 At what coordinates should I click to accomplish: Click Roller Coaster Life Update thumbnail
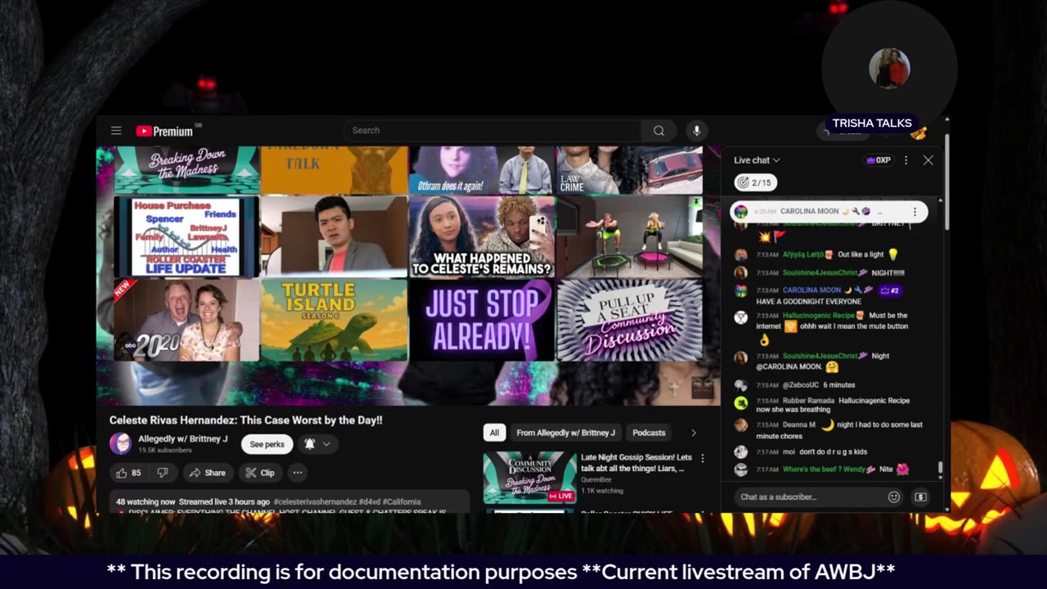(186, 236)
